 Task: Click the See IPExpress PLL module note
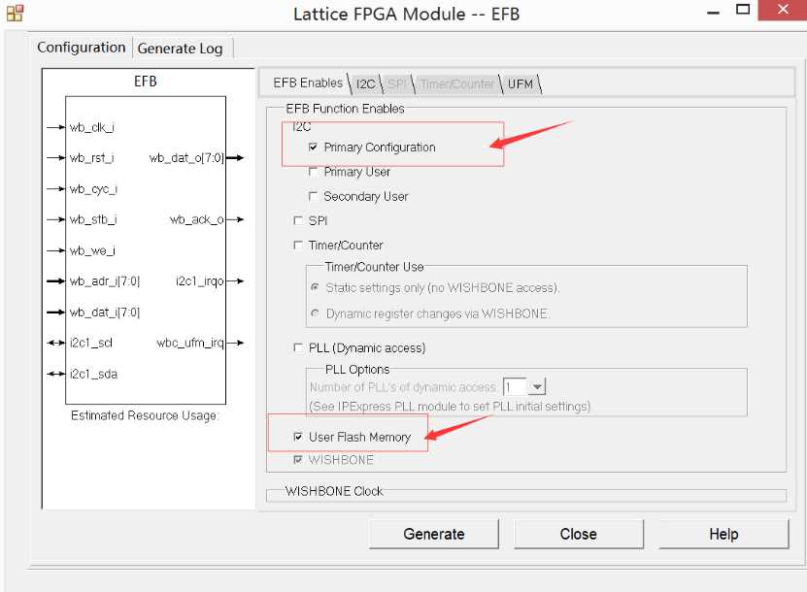tap(450, 407)
